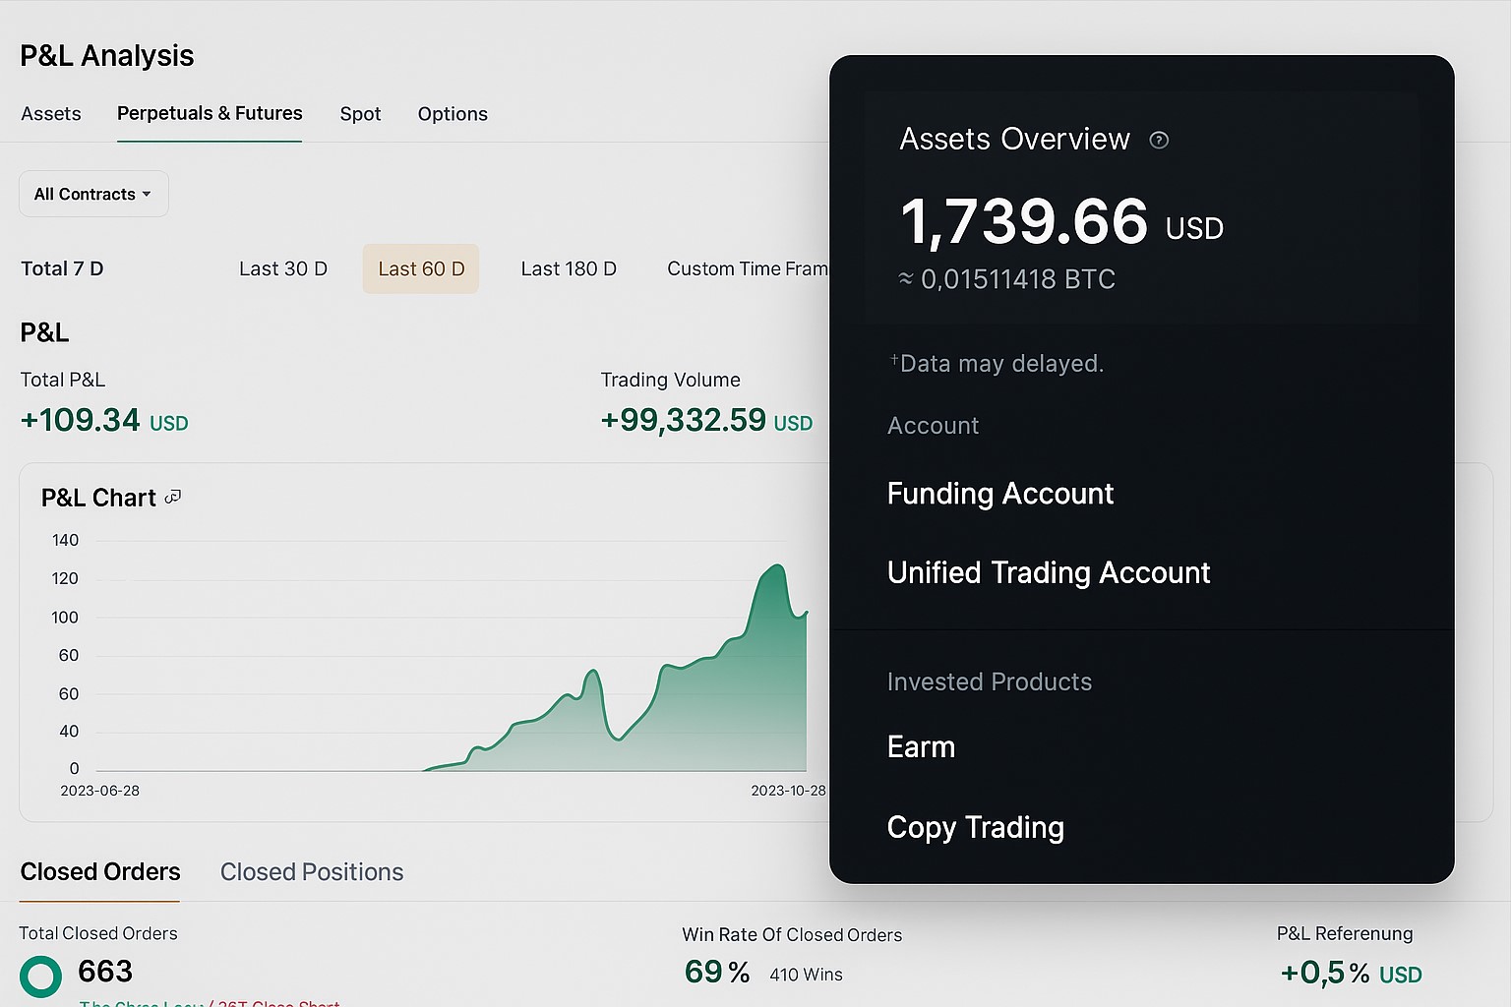This screenshot has width=1511, height=1007.
Task: Switch filter to Total 7 D
Action: coord(62,268)
